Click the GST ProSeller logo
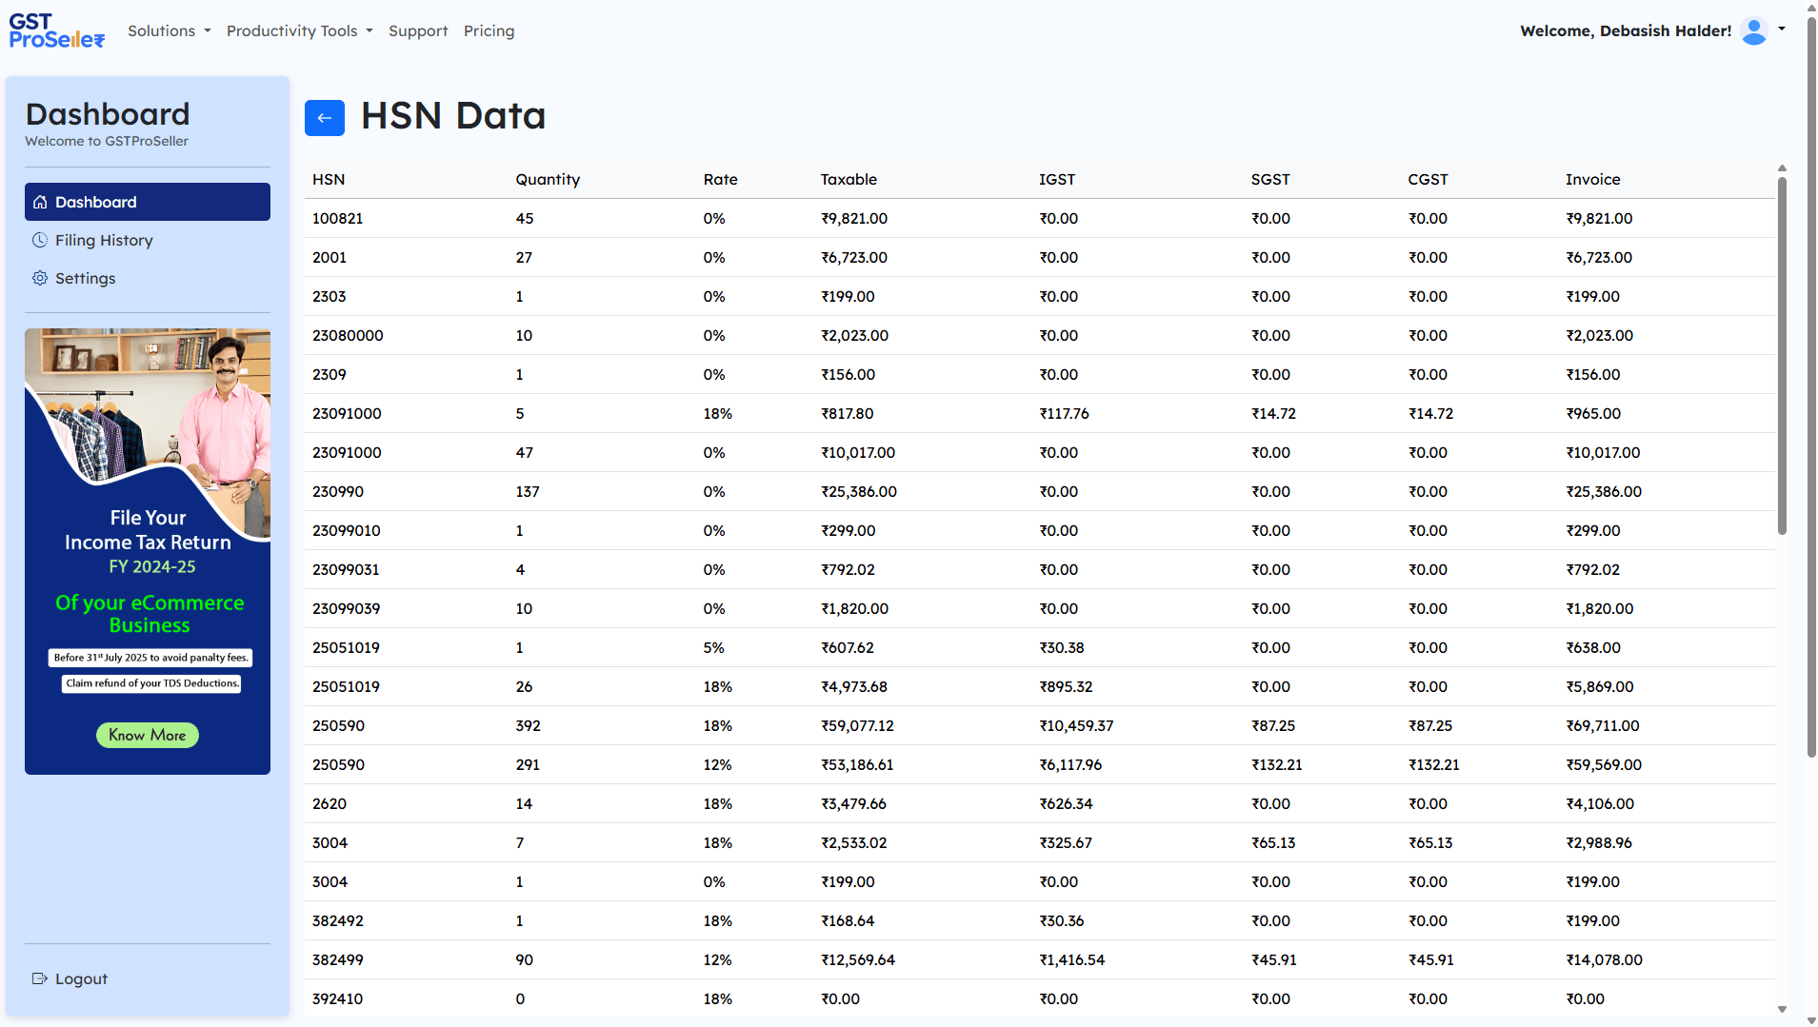The width and height of the screenshot is (1818, 1027). click(56, 30)
